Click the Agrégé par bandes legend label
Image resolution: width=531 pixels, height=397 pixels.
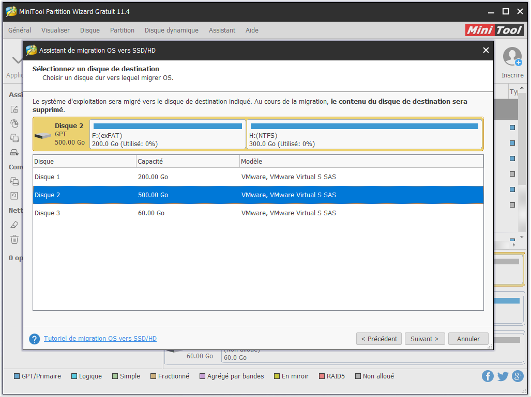coord(235,376)
